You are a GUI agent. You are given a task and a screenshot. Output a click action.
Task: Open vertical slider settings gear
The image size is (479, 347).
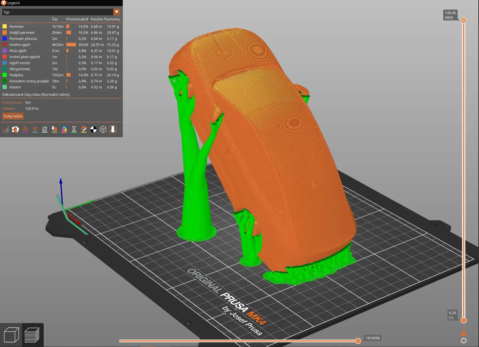[x=464, y=341]
